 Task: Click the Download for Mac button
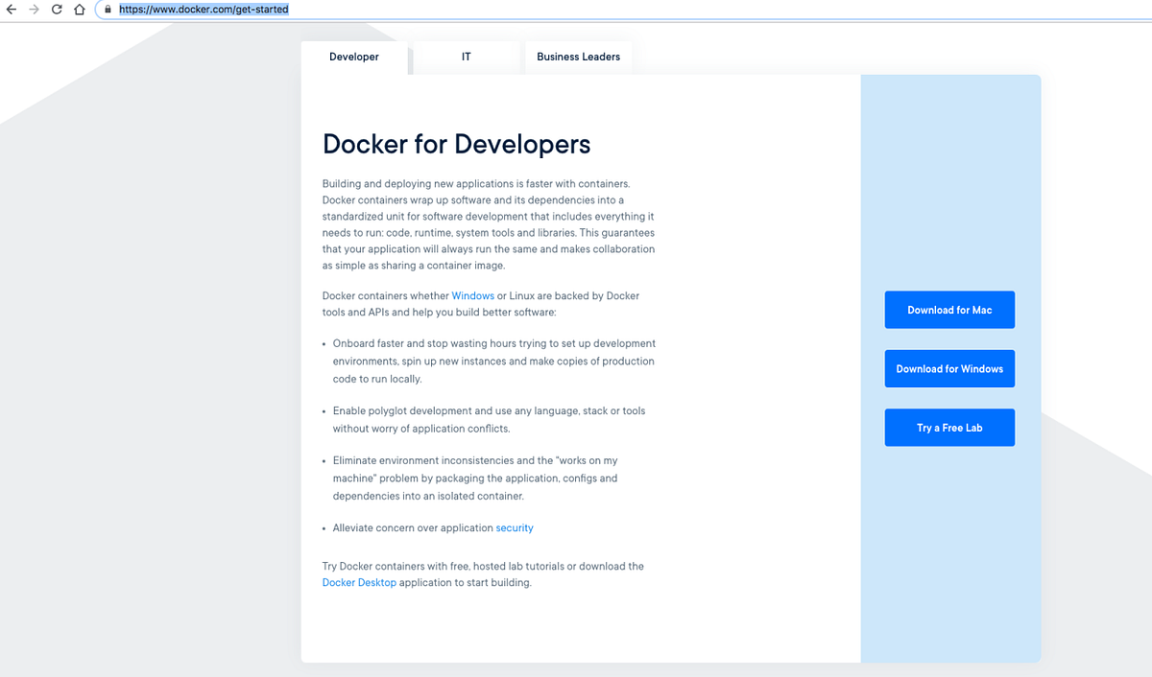[949, 309]
